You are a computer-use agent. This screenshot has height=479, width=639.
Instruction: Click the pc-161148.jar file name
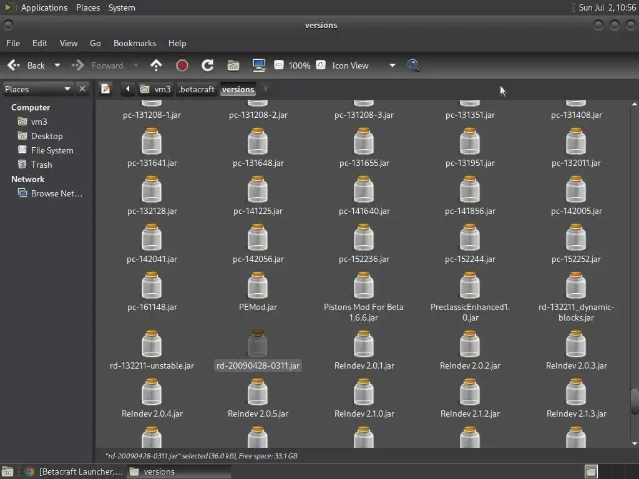[x=152, y=307]
